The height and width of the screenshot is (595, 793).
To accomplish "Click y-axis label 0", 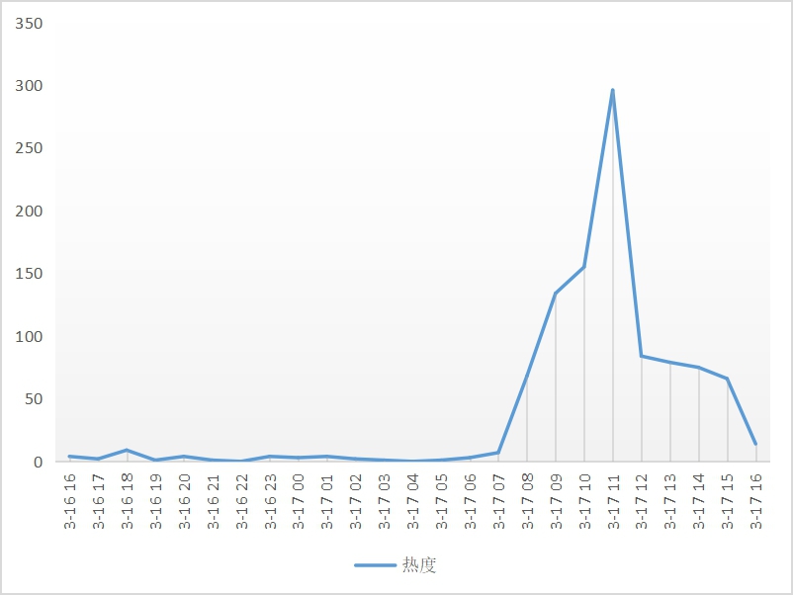I will click(x=38, y=462).
